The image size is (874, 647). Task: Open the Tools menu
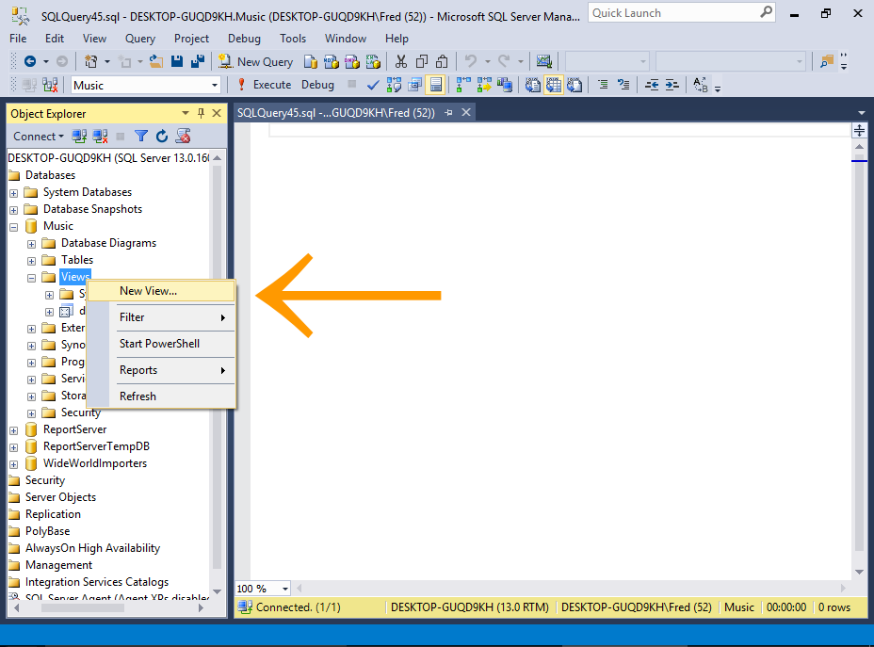[x=293, y=39]
